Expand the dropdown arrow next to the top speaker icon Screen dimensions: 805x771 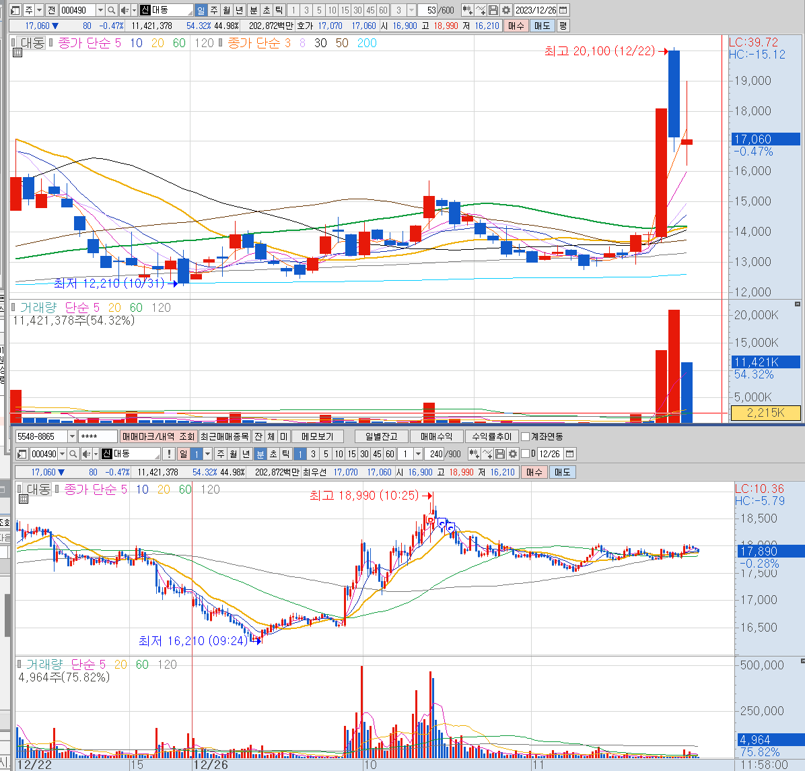pyautogui.click(x=134, y=10)
